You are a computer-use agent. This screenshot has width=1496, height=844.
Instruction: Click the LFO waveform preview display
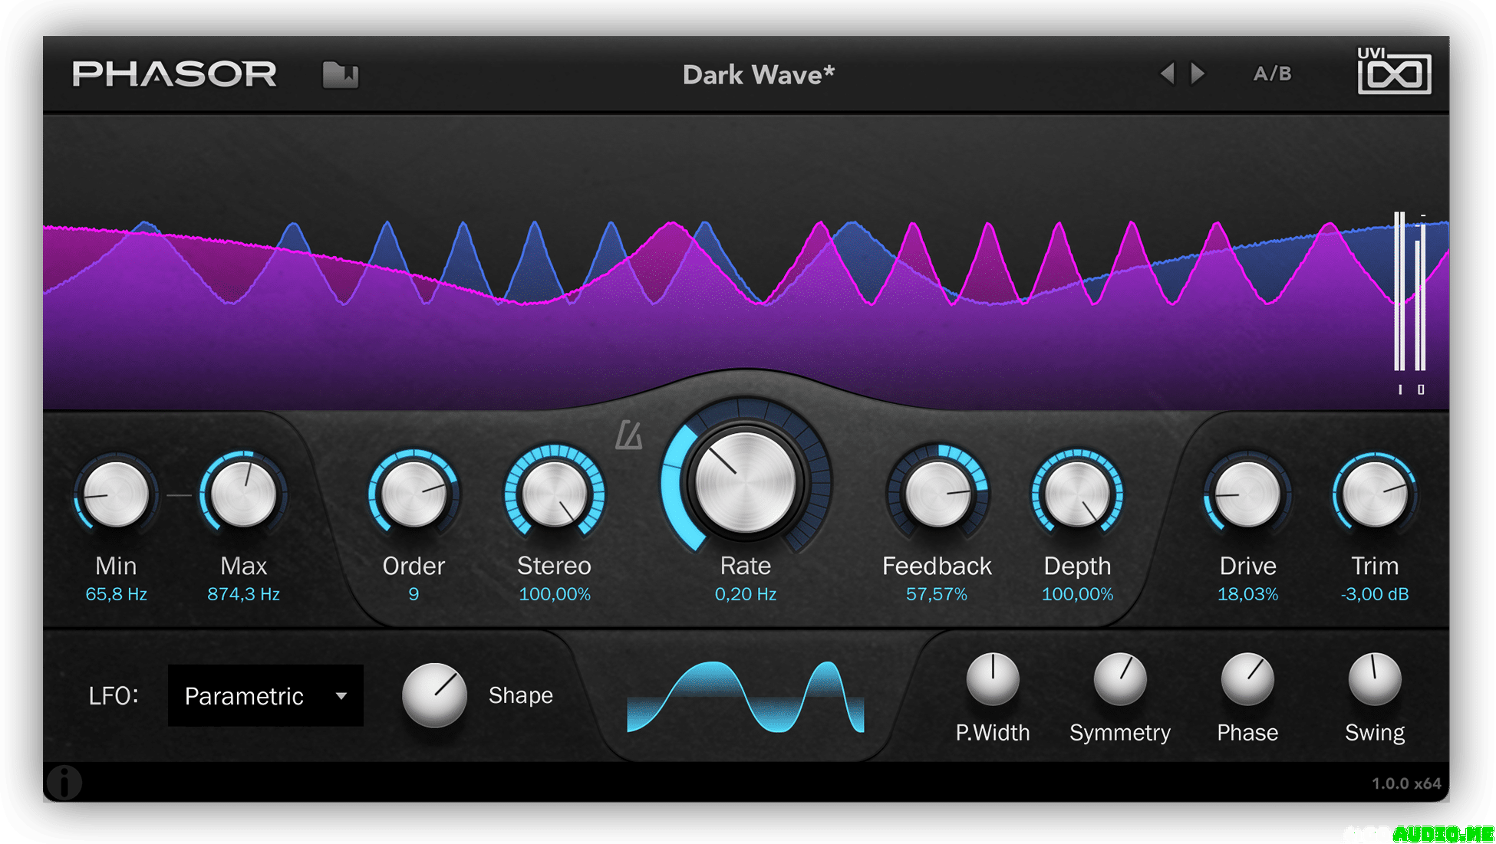(x=745, y=698)
